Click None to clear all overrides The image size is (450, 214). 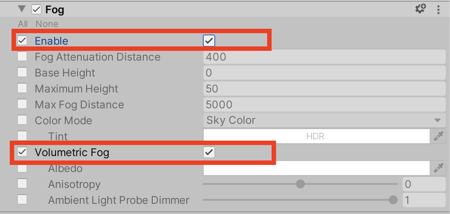(x=47, y=24)
